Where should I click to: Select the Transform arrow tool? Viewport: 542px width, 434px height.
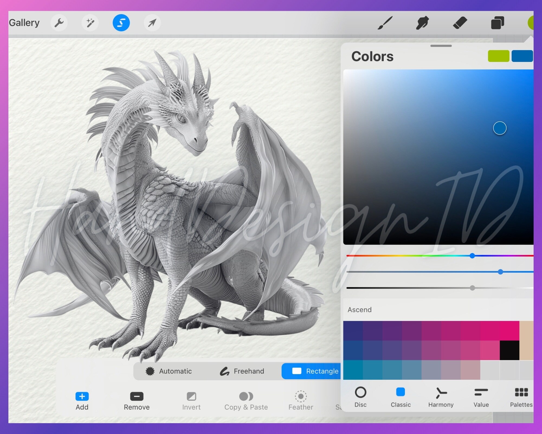[152, 23]
